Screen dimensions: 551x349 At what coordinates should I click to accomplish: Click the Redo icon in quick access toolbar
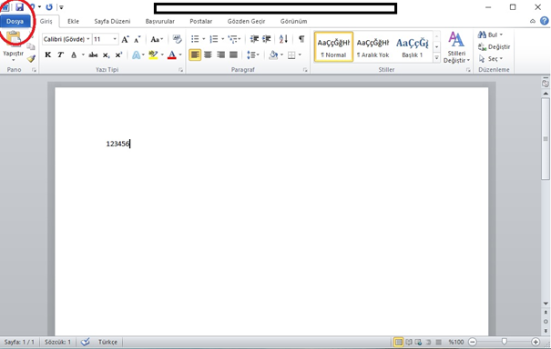(49, 7)
